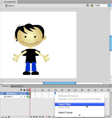The image size is (112, 118).
Task: Click the show all layers as outlines icon
Action: click(28, 90)
